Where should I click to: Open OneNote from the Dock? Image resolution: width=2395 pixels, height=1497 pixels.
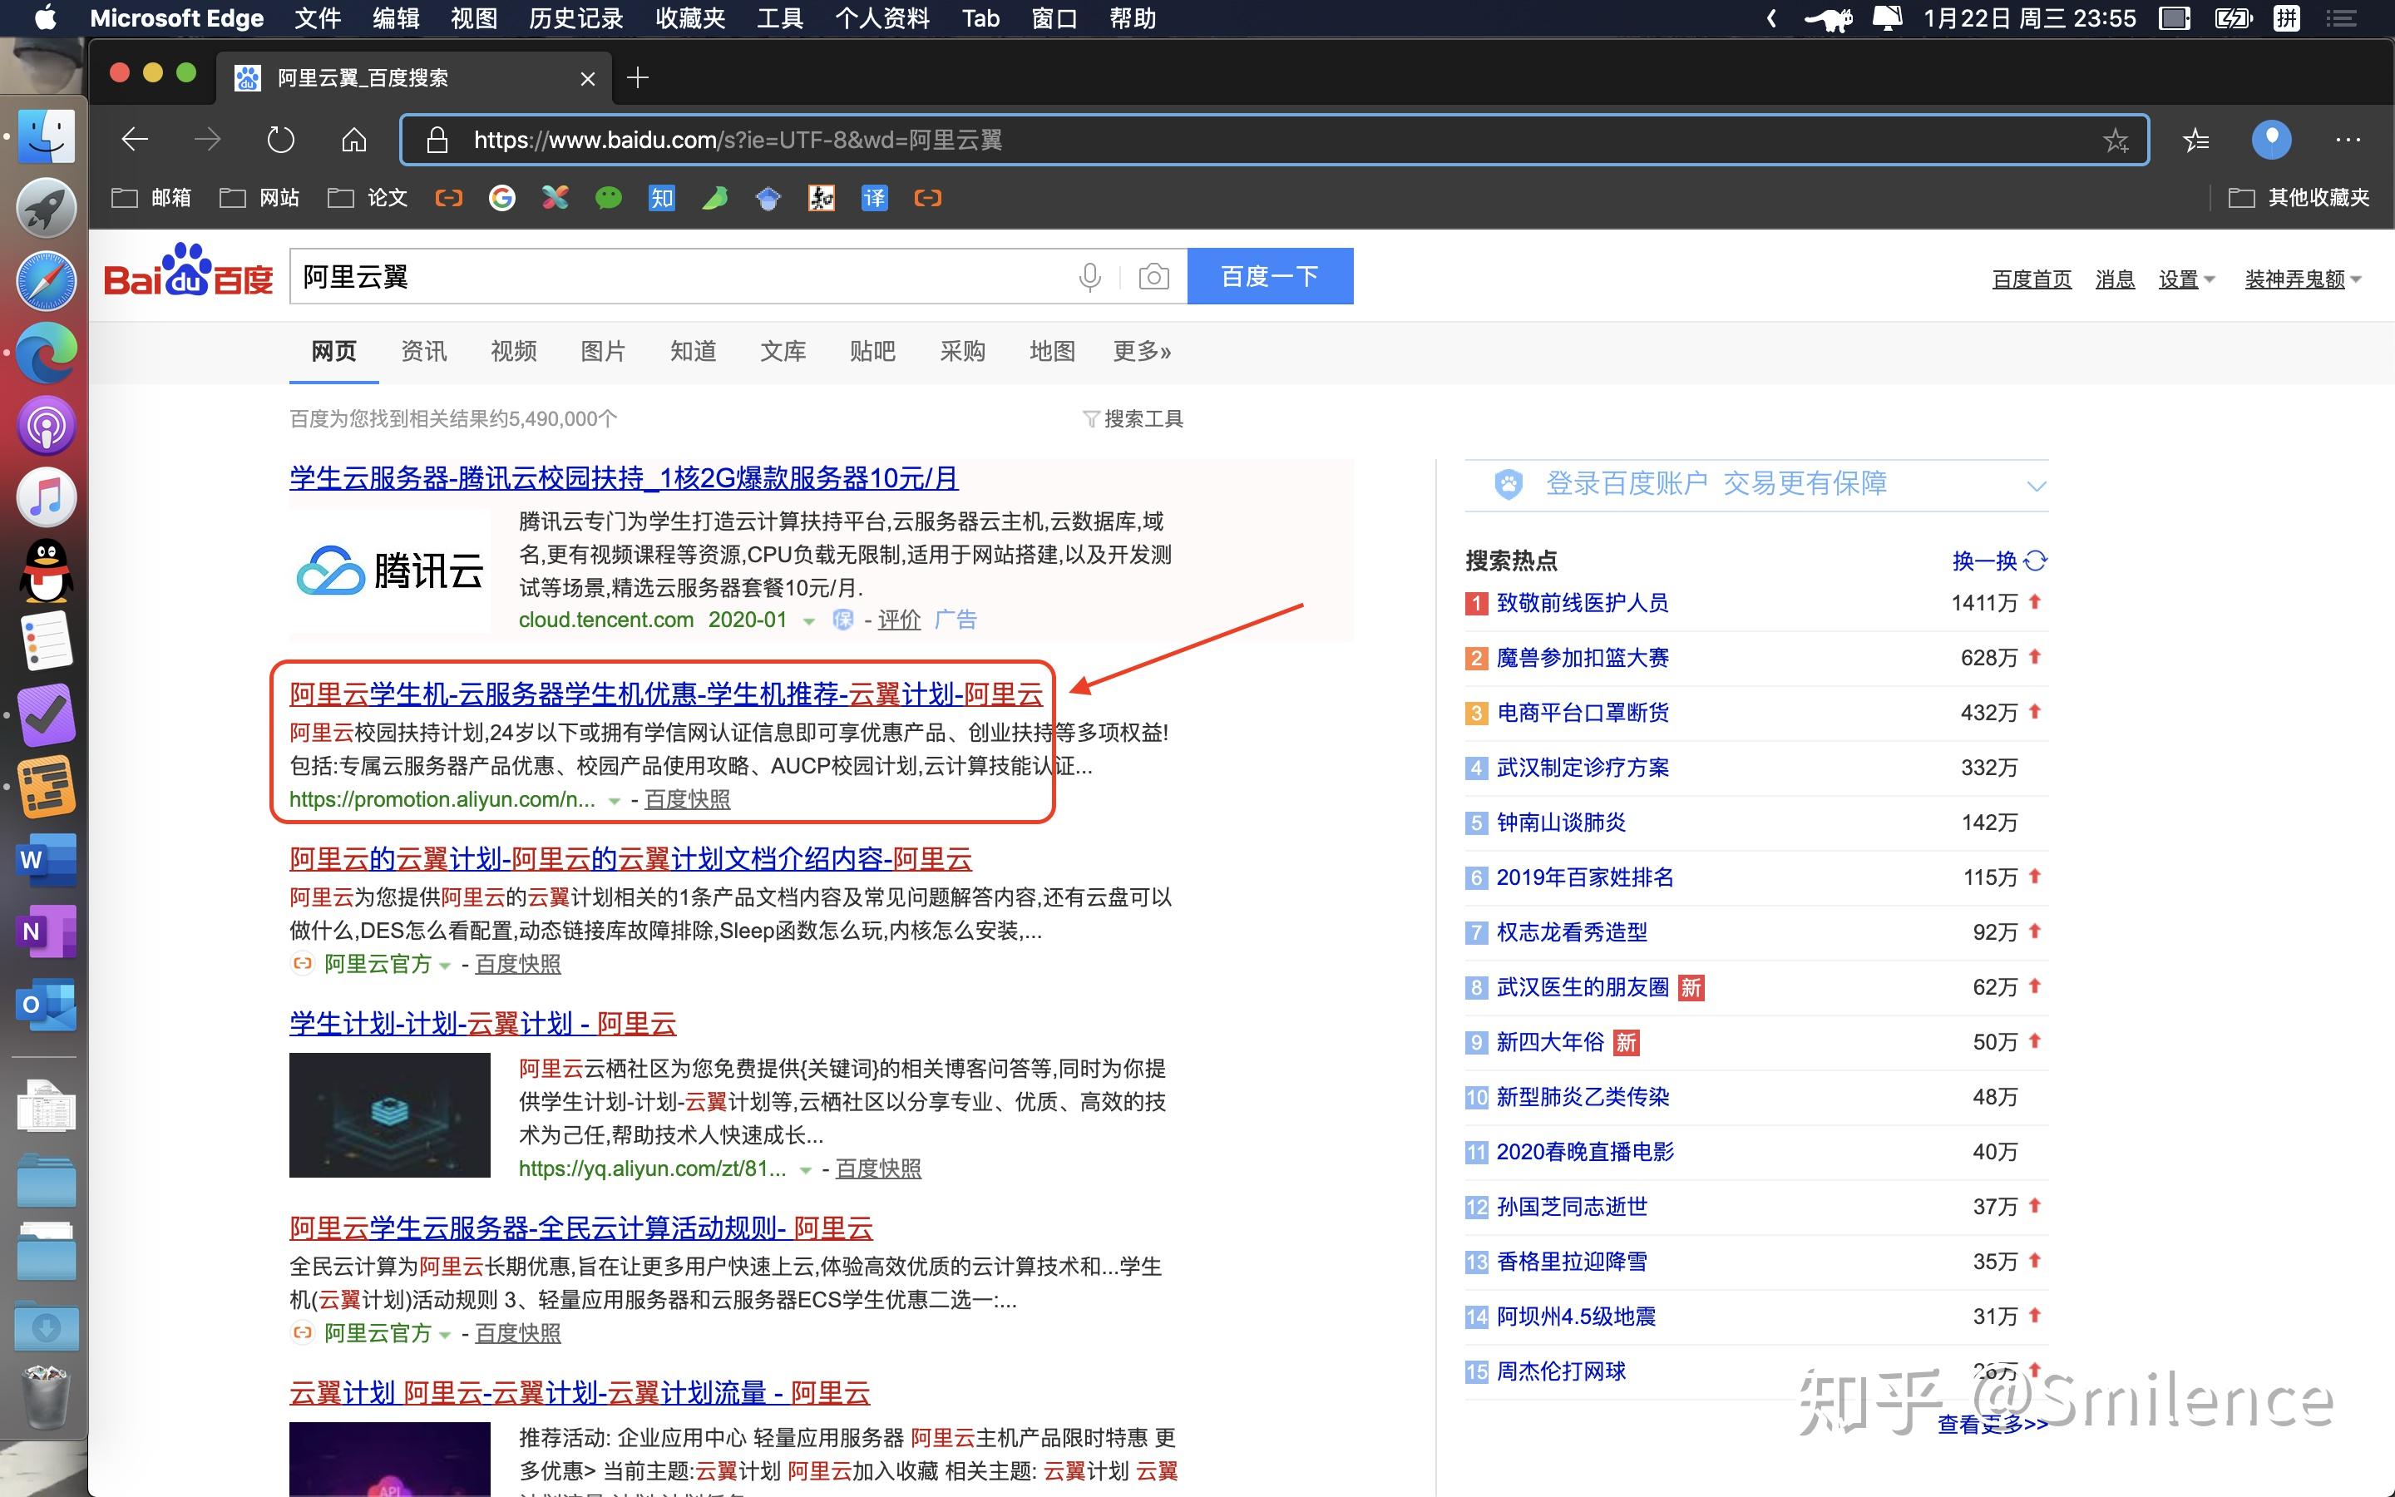tap(46, 931)
